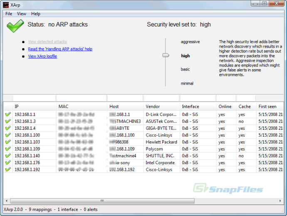Select the 'high' security level label

186,56
